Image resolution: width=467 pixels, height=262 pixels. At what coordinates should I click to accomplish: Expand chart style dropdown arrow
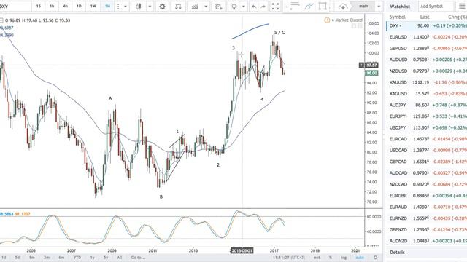[x=150, y=7]
